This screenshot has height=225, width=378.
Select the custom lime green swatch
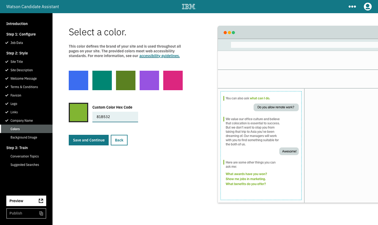pyautogui.click(x=78, y=112)
